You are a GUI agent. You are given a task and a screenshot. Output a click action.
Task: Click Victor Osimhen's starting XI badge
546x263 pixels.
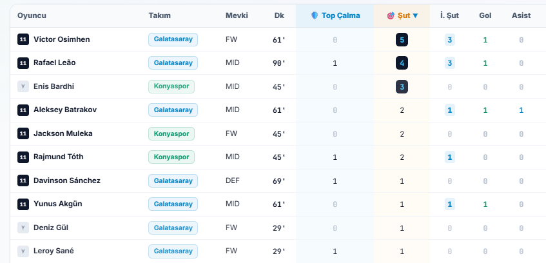[x=23, y=39]
